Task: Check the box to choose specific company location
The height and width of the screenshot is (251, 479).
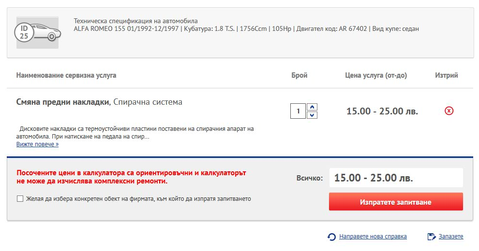Action: [x=20, y=198]
